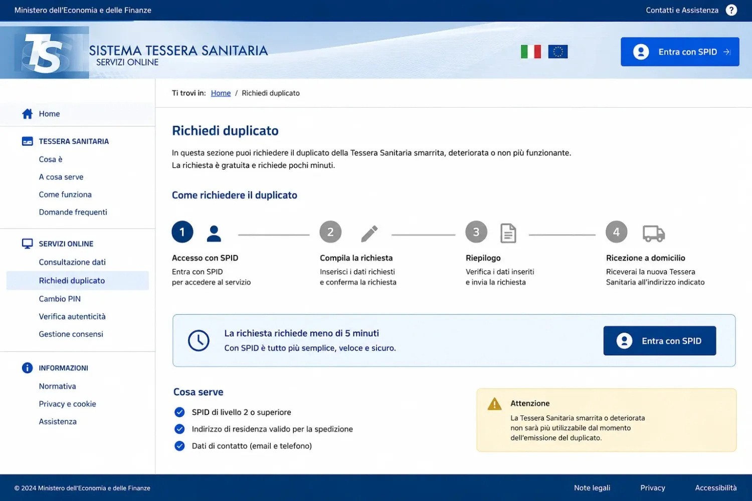Click the house icon beside Home
The height and width of the screenshot is (501, 752).
28,114
